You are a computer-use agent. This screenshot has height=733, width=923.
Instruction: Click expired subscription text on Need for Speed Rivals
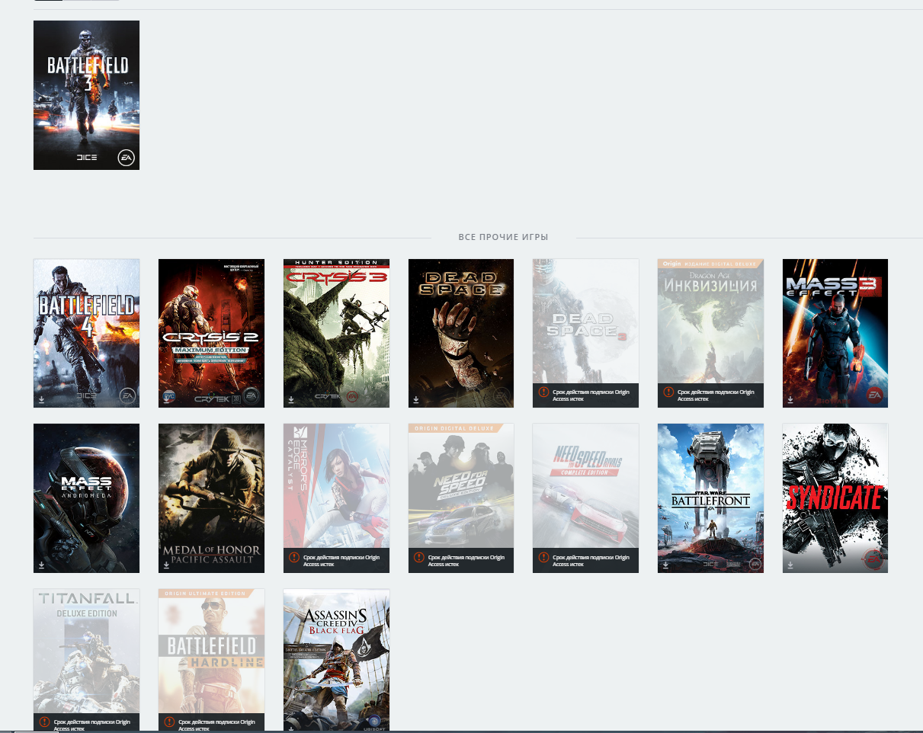591,561
